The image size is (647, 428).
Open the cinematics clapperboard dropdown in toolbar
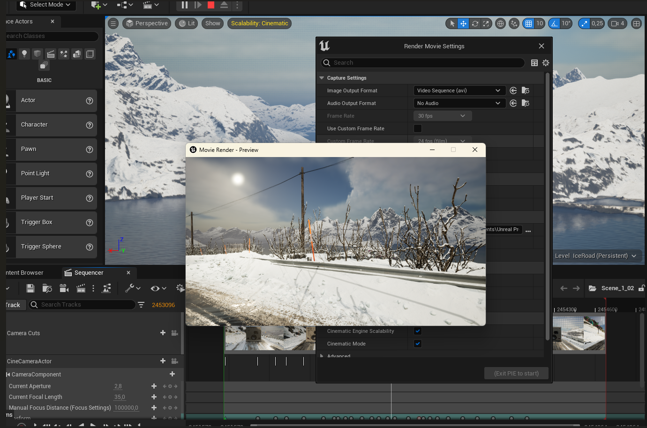pyautogui.click(x=151, y=5)
